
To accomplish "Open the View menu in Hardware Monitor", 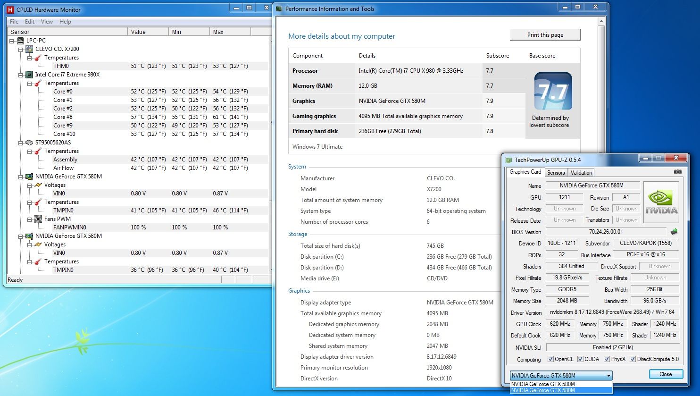I will (x=47, y=22).
